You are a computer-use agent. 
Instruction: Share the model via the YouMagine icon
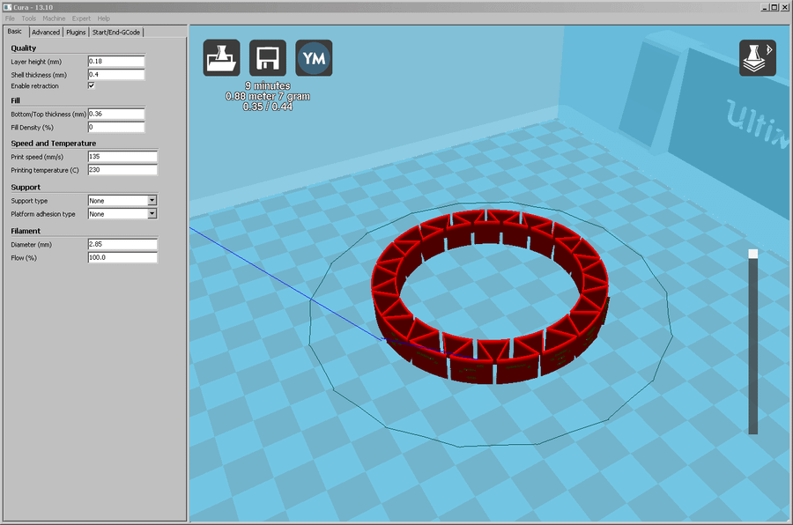click(x=314, y=57)
